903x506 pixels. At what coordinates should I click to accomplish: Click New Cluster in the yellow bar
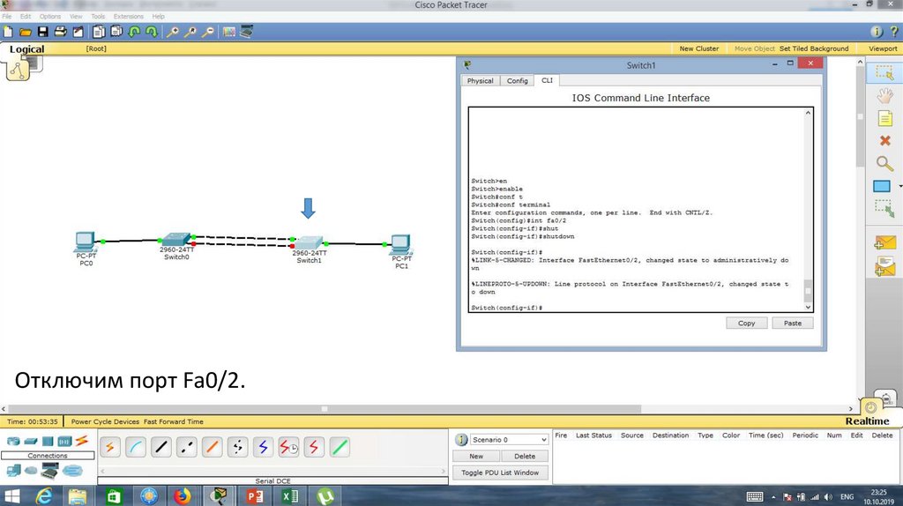[699, 49]
